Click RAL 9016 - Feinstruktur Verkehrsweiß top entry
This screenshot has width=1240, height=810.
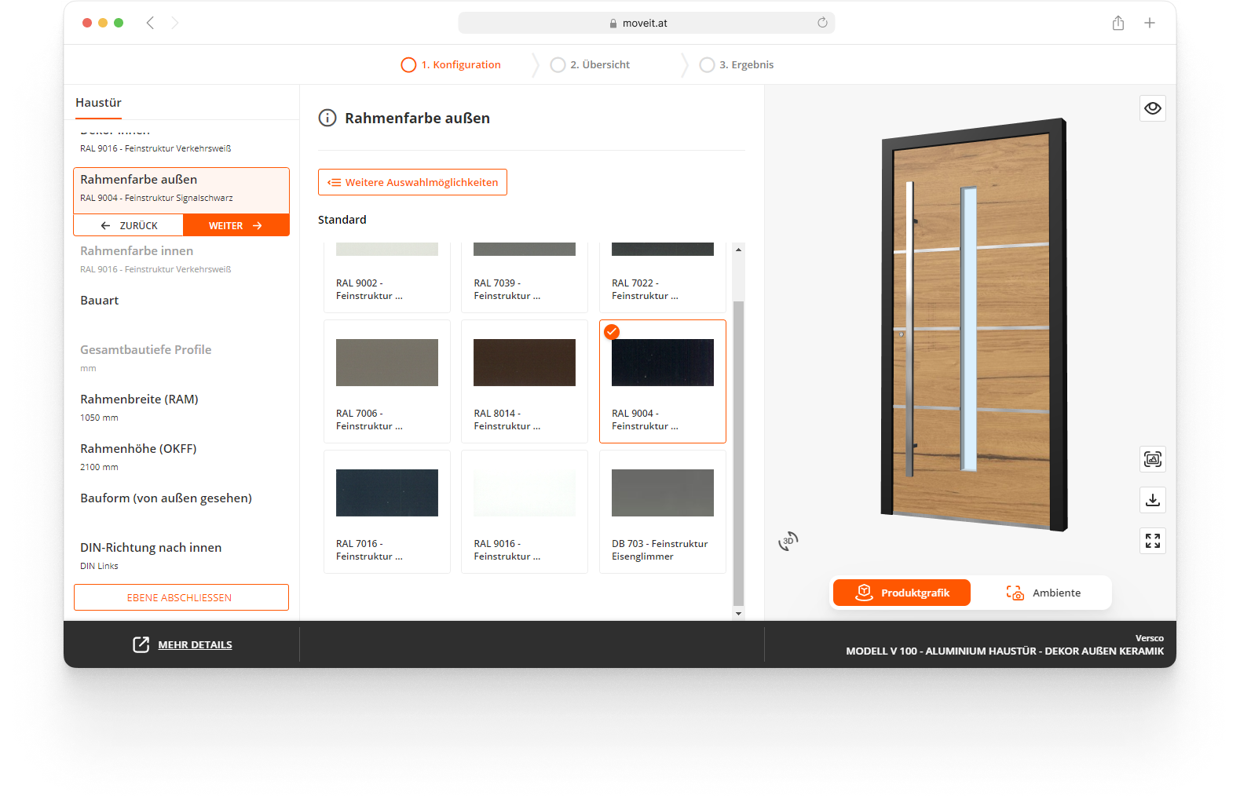[x=155, y=148]
